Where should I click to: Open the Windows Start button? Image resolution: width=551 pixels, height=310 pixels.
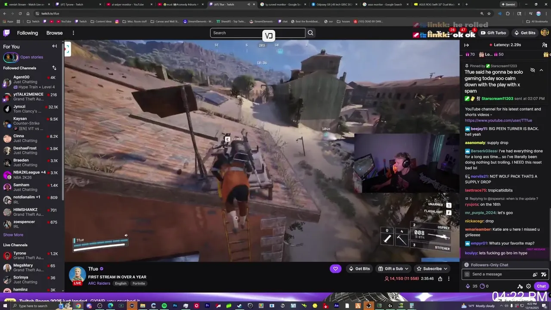point(5,306)
